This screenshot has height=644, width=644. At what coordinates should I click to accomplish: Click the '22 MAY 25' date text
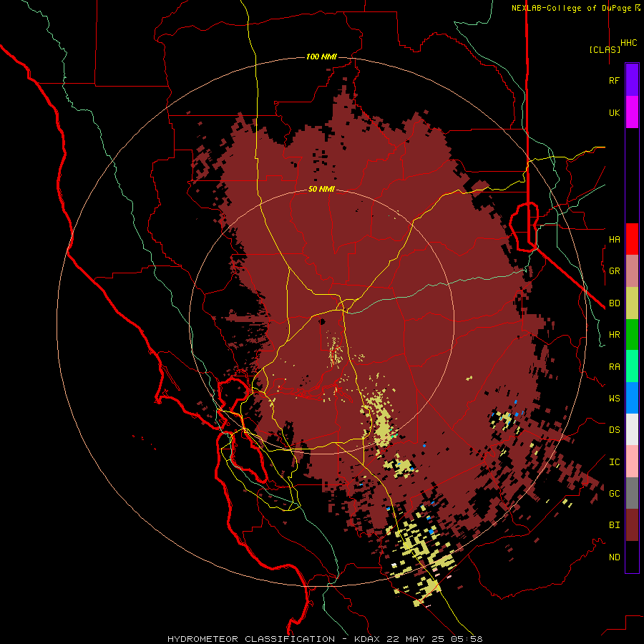click(x=415, y=639)
